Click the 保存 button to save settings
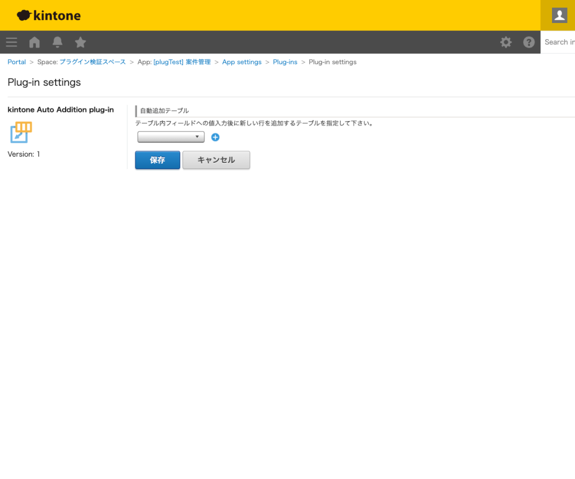 [x=157, y=160]
